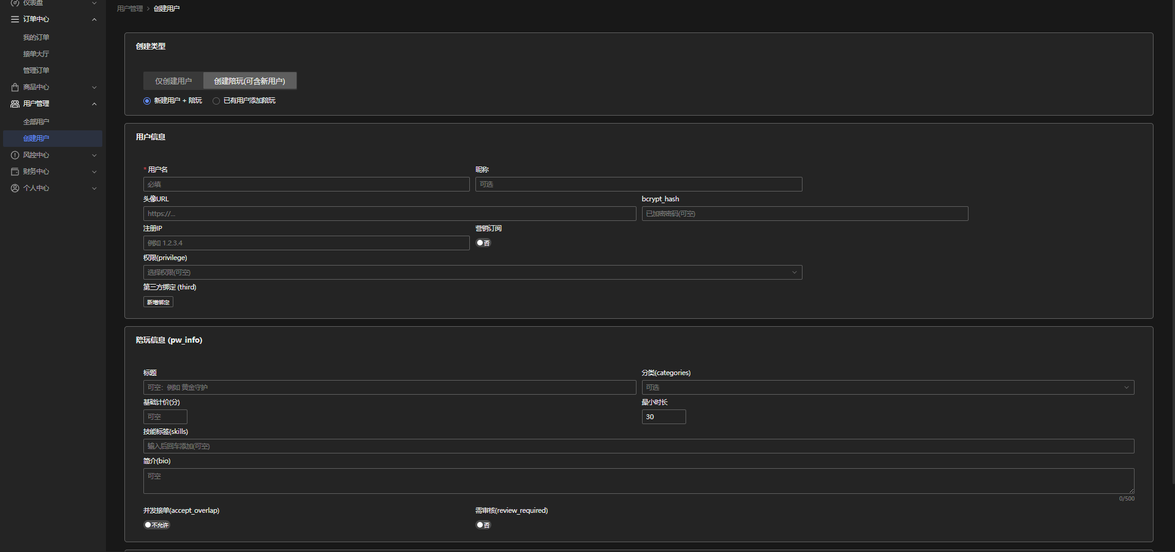Screen dimensions: 1175x552
Task: Click the 用户管理 people icon
Action: pos(15,104)
